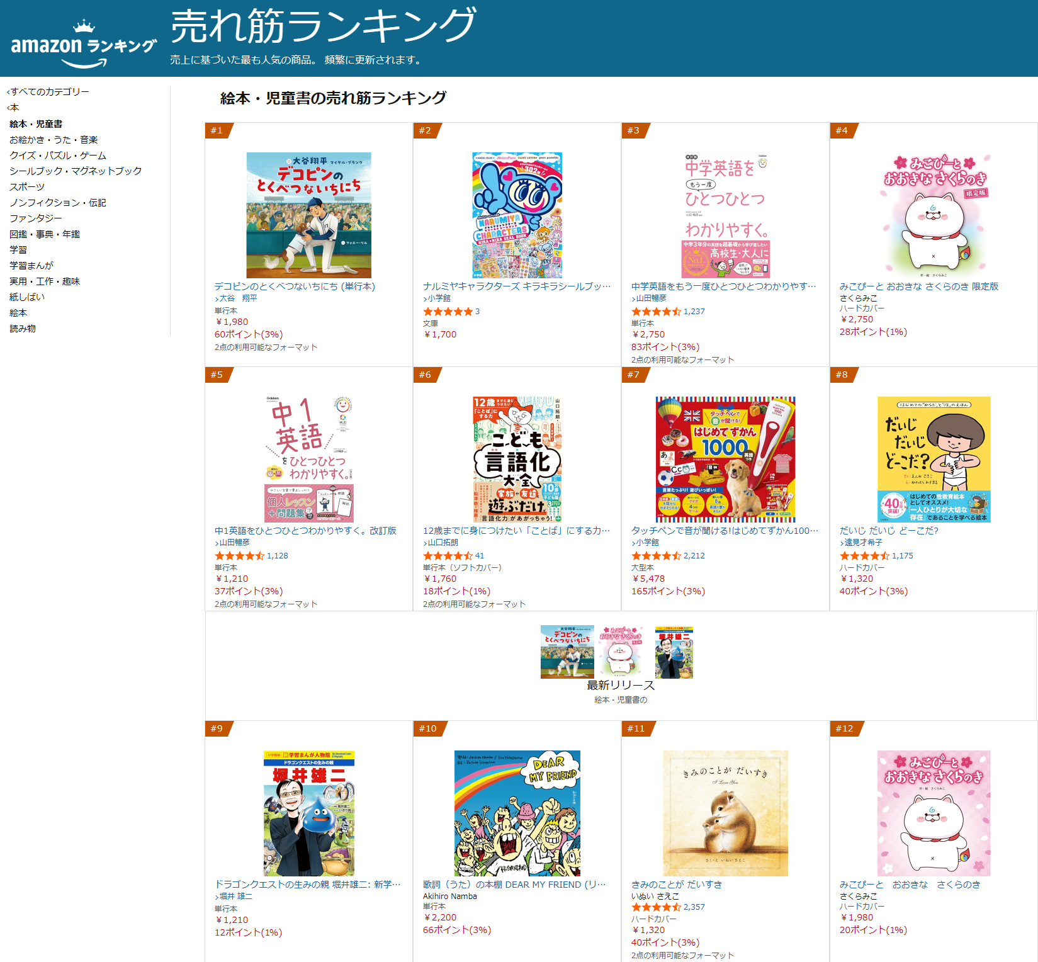The image size is (1038, 962).
Task: Click star rating of だいじ だいじ どーこだ?
Action: point(864,556)
